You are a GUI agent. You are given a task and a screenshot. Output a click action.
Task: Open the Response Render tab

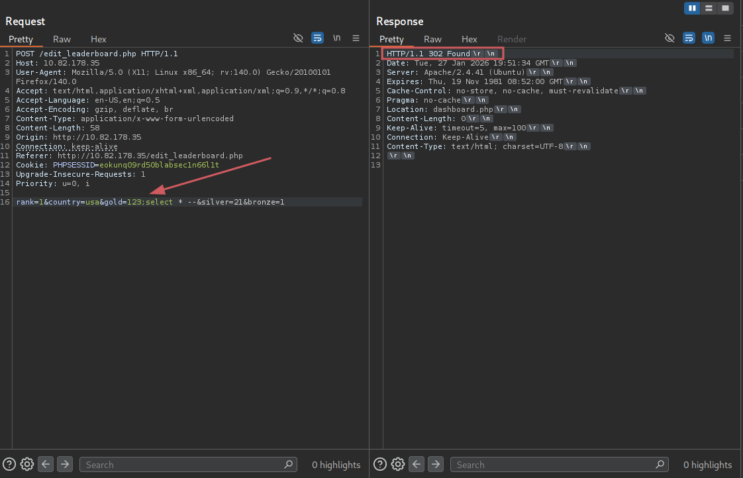pos(511,39)
